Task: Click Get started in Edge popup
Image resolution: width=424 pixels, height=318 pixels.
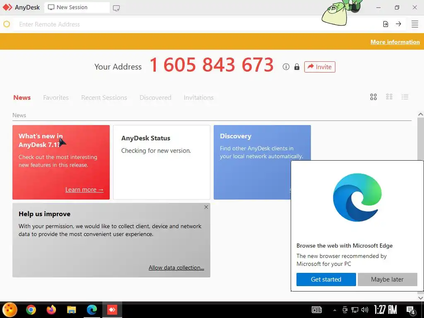Action: click(326, 279)
